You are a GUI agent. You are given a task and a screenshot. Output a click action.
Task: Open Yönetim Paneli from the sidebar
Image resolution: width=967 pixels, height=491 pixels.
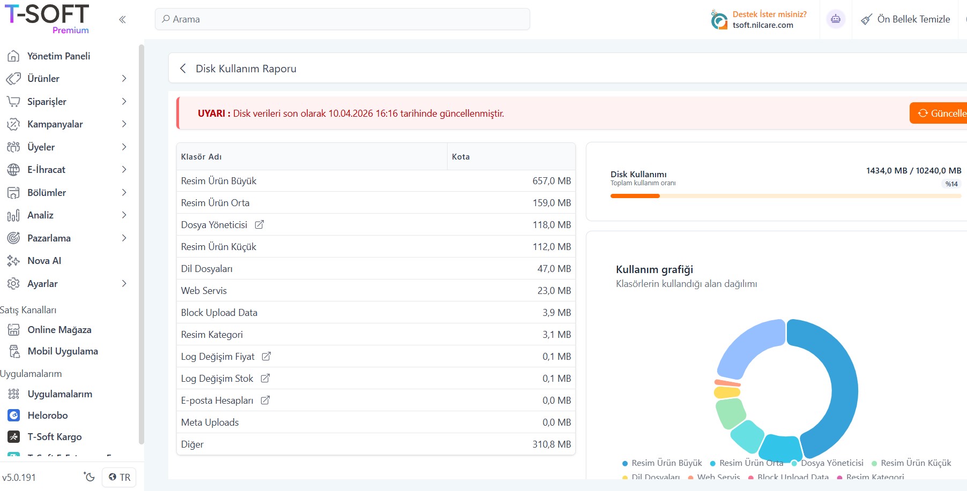(x=58, y=56)
